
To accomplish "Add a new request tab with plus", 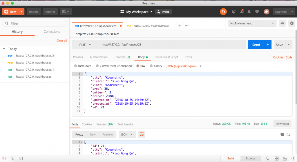I will click(x=180, y=26).
